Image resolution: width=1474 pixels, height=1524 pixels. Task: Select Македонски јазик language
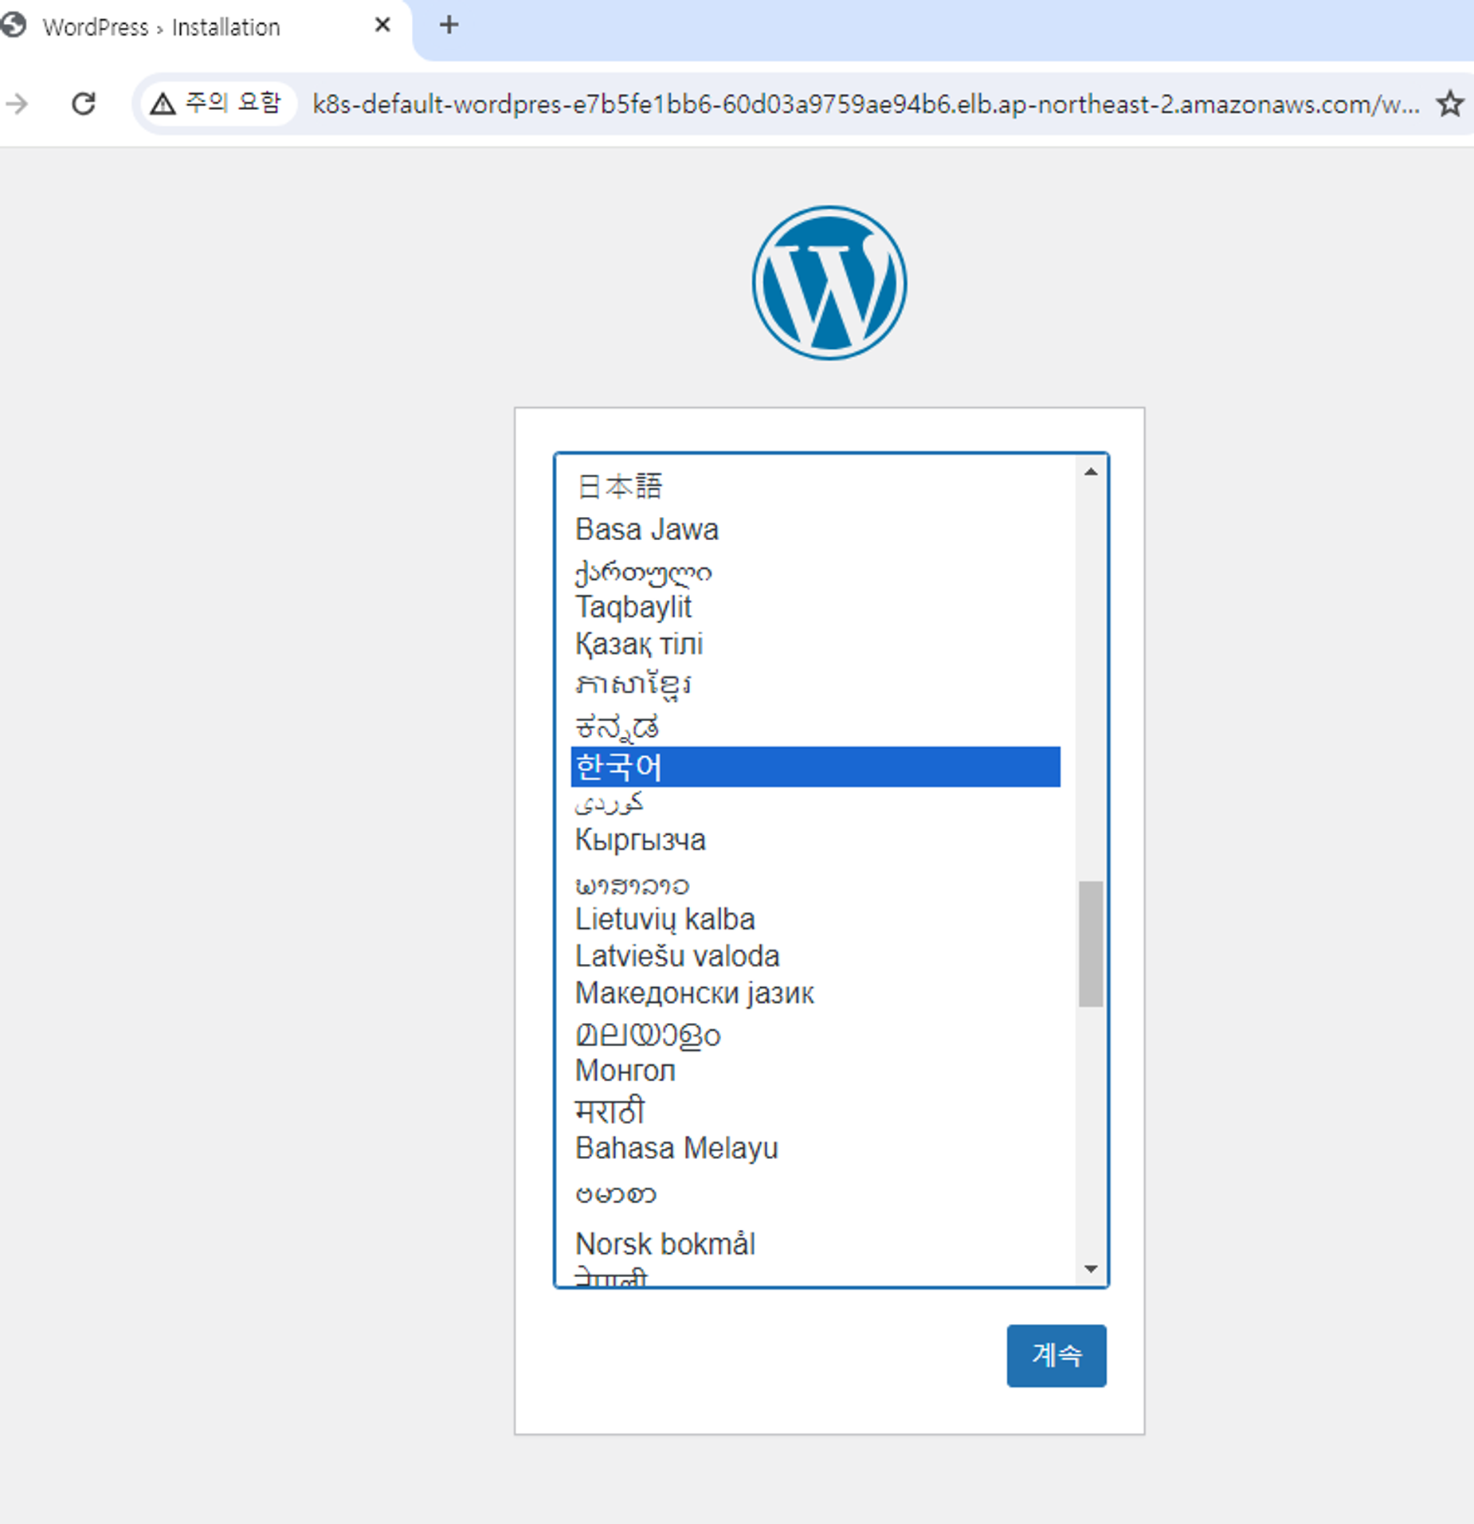point(816,993)
